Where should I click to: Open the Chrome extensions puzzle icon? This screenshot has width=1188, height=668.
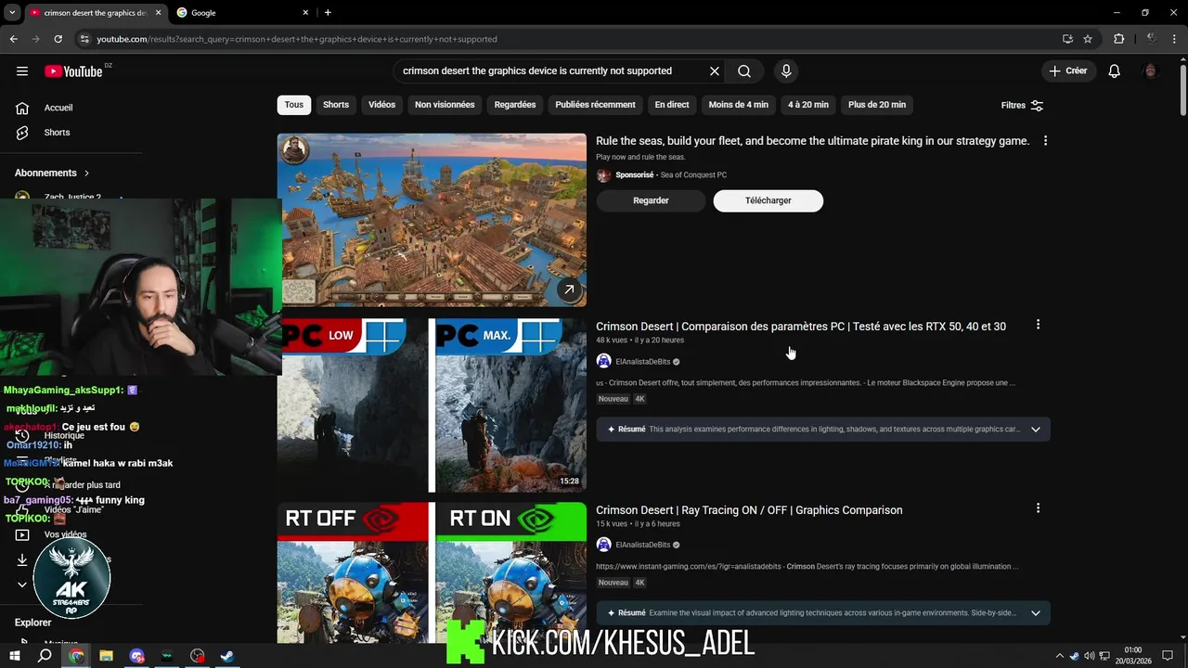(x=1118, y=39)
